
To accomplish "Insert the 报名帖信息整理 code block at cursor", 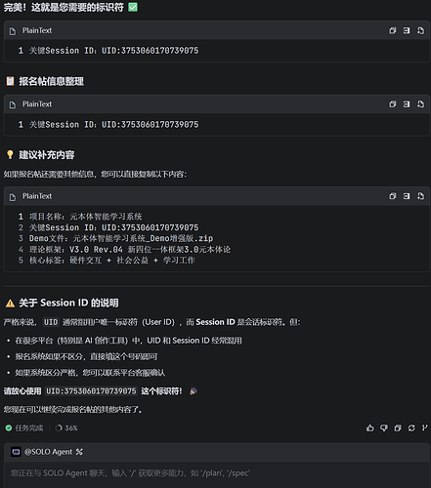I will pos(407,104).
